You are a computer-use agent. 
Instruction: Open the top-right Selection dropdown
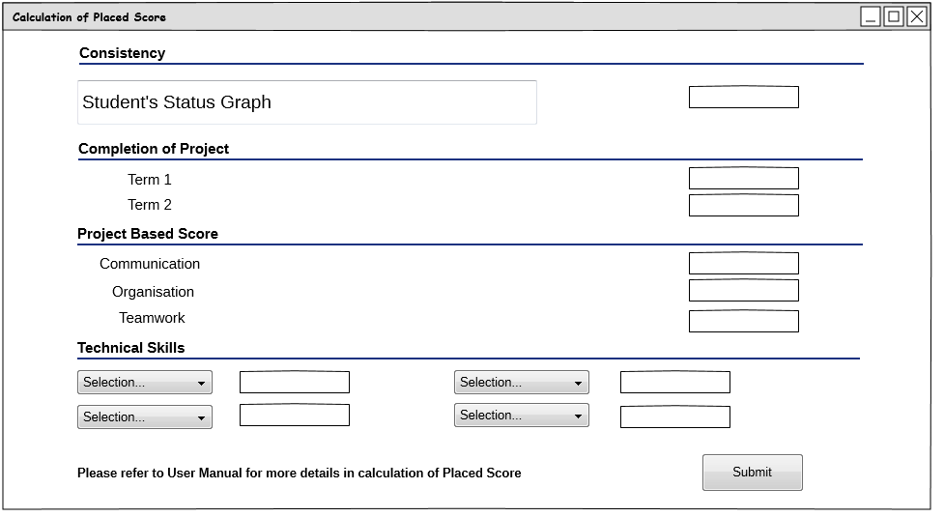pos(522,383)
